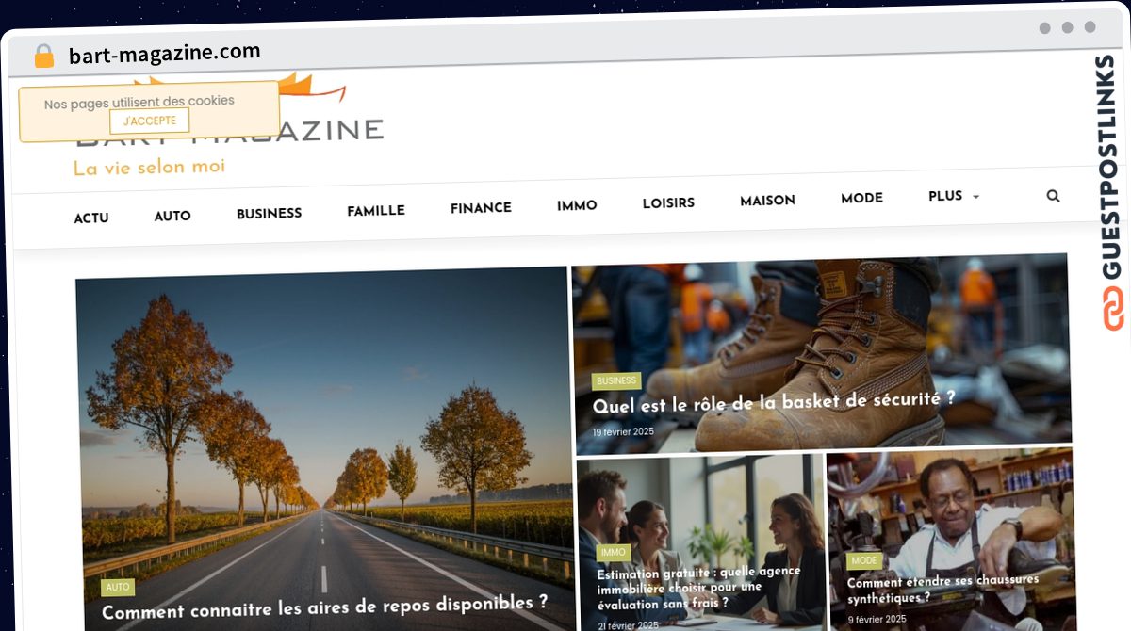Click the synthetic shoes cobbler thumbnail
This screenshot has height=631, width=1131.
(x=949, y=542)
